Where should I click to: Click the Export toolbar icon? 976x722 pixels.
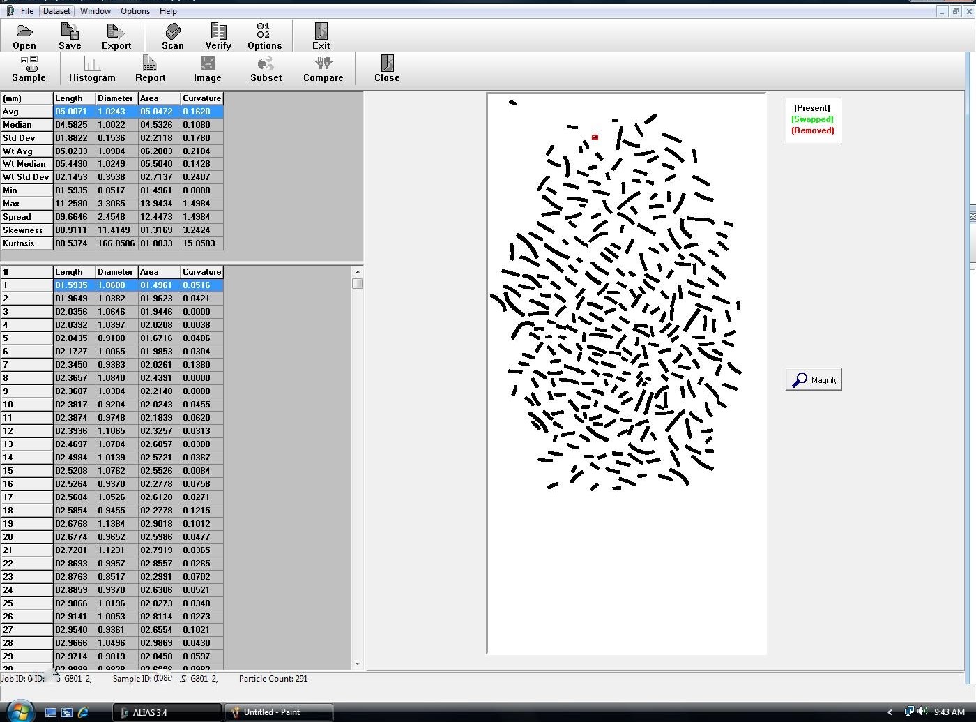coord(116,36)
